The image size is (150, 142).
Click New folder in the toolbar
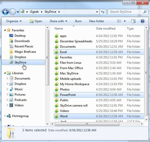tap(97, 21)
